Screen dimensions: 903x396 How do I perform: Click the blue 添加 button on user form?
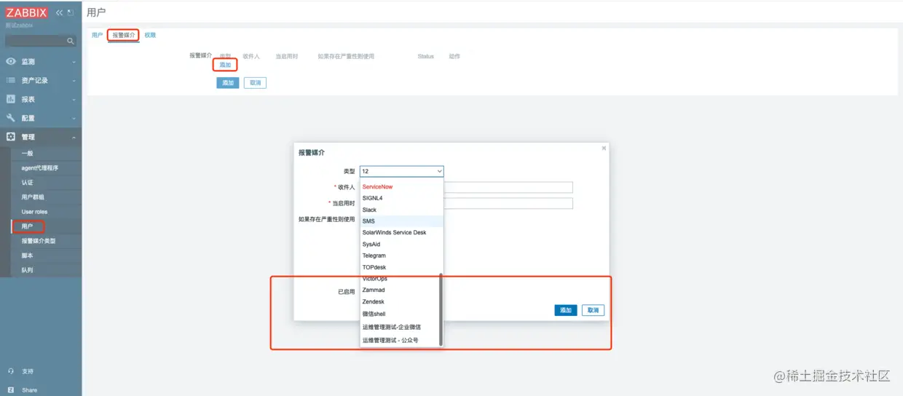(x=228, y=83)
